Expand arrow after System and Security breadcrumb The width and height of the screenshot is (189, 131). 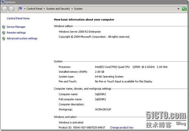pyautogui.click(x=72, y=9)
